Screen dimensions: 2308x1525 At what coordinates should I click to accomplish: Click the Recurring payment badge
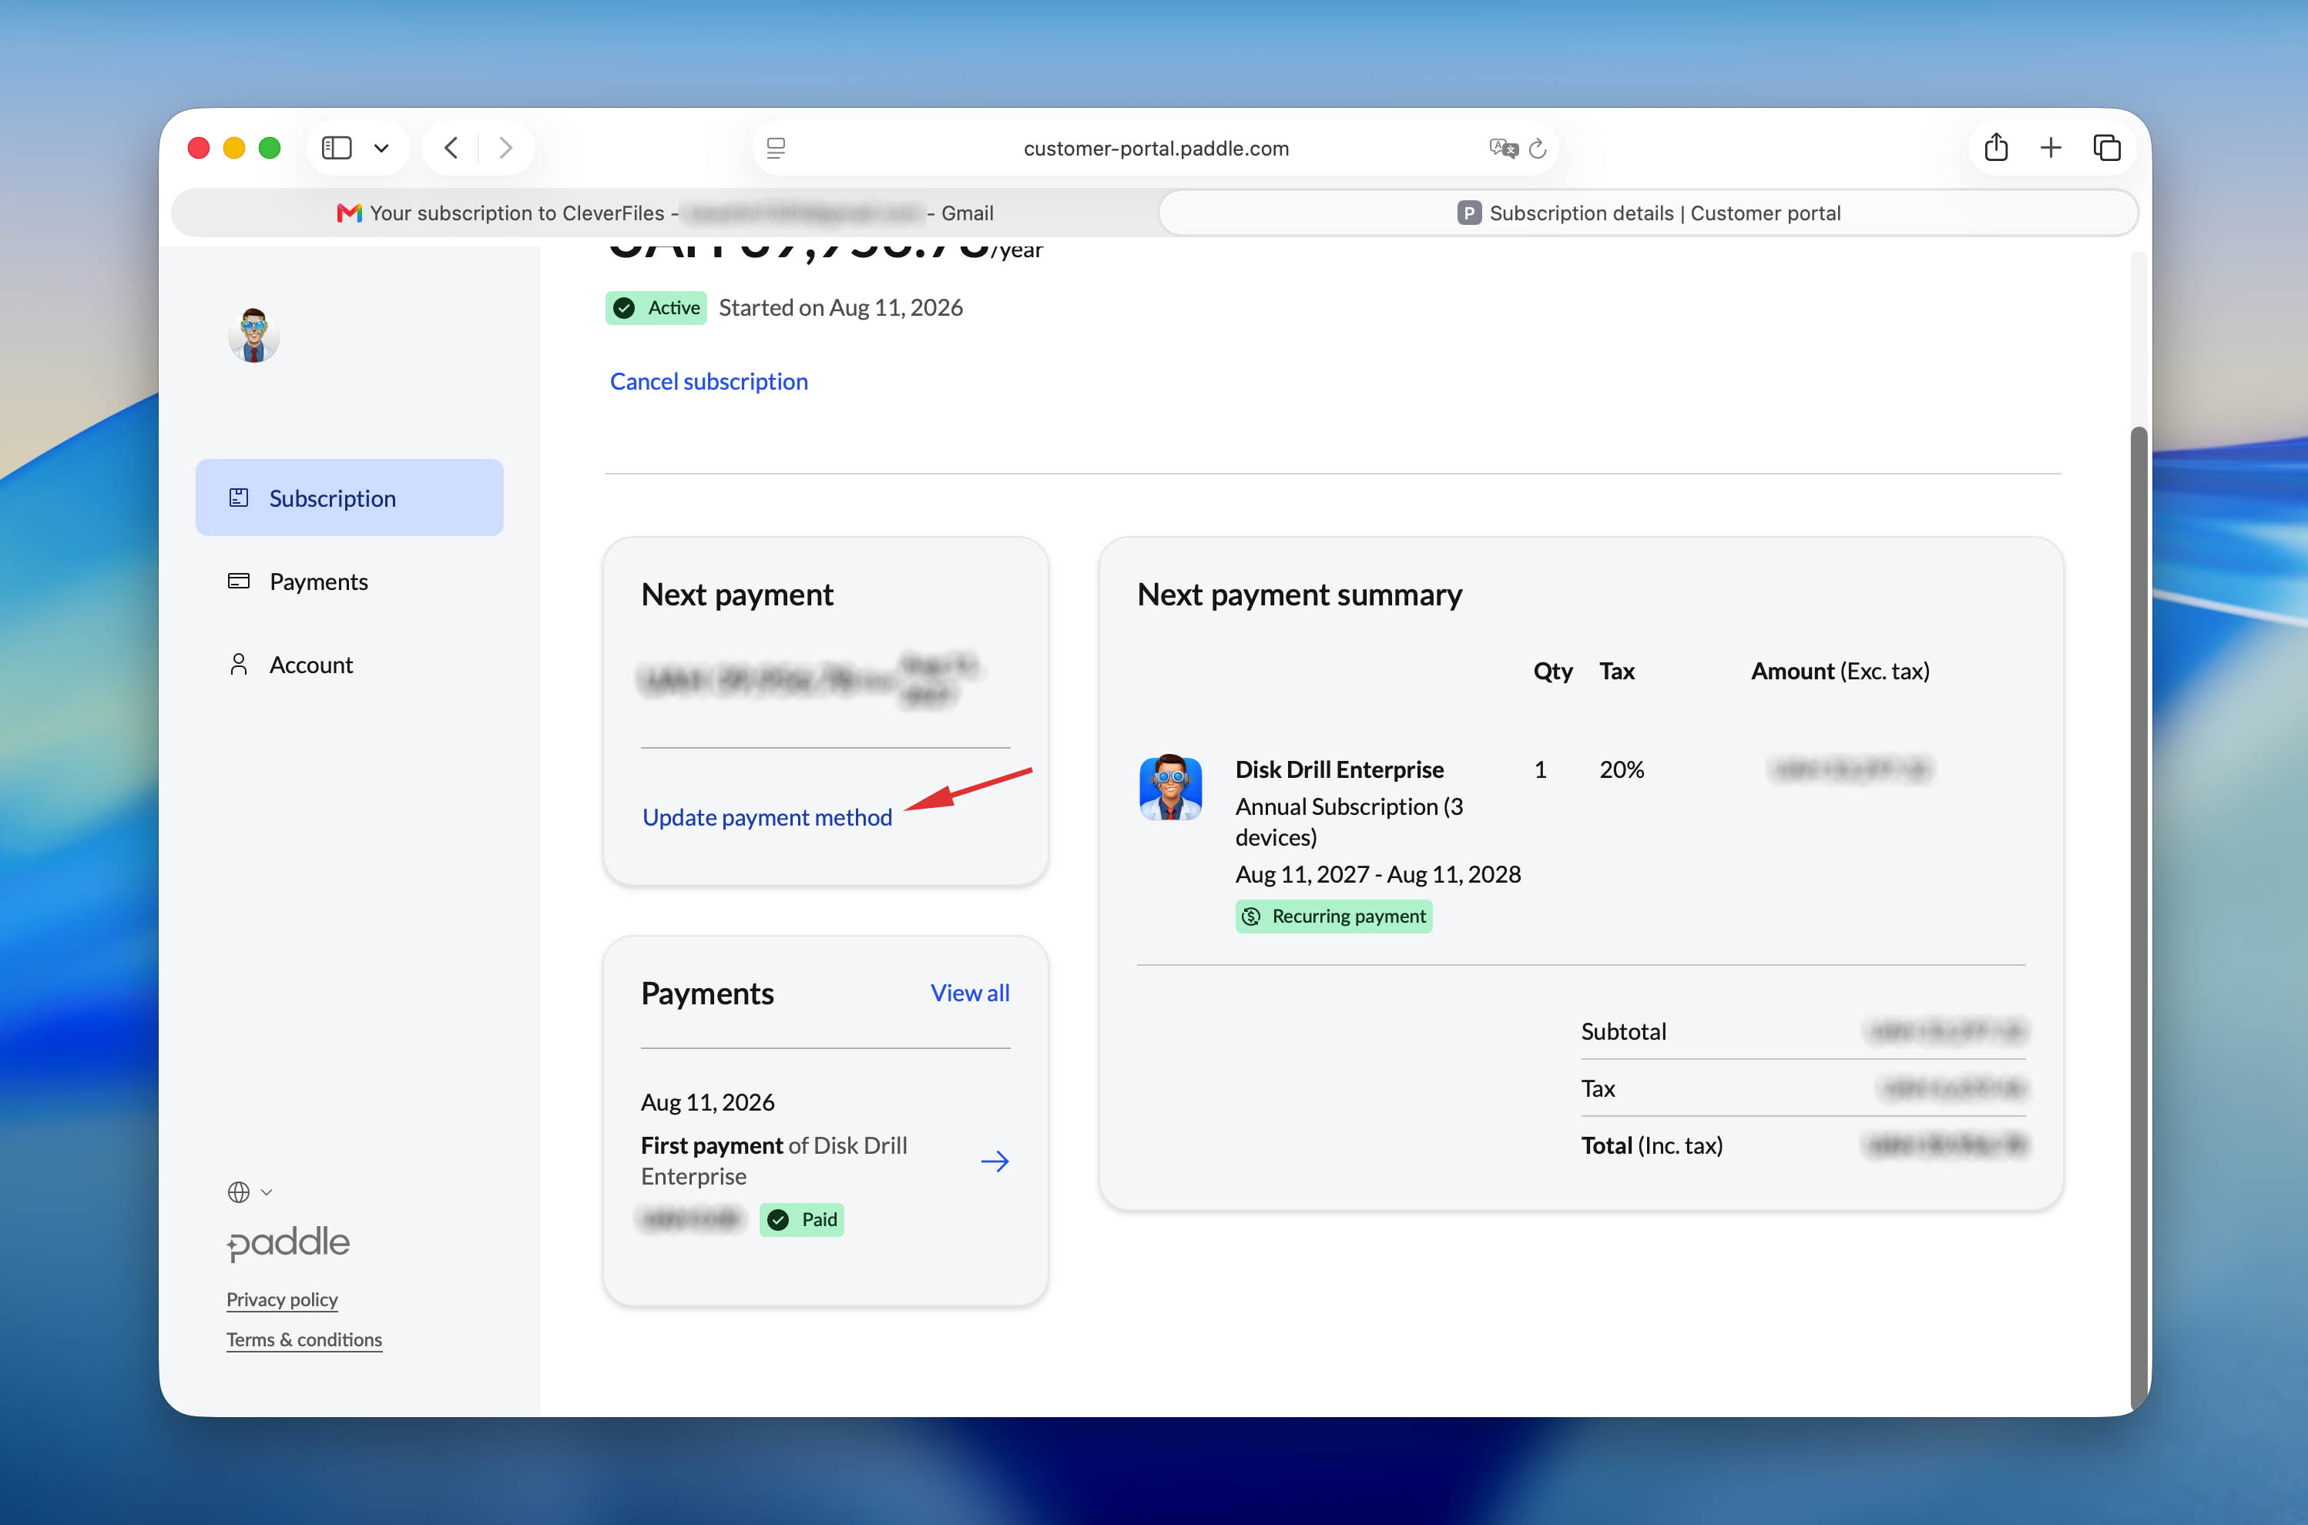[1333, 917]
